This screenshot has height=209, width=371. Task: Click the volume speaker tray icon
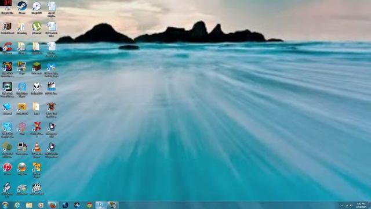[351, 205]
